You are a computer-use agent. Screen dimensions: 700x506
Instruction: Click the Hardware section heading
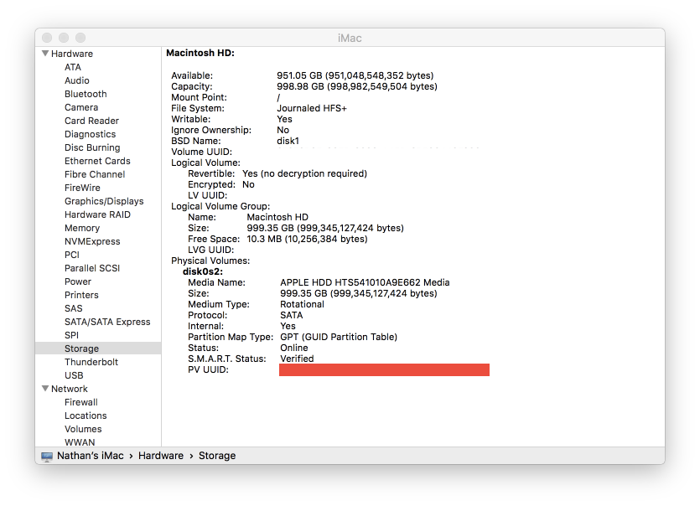(72, 54)
